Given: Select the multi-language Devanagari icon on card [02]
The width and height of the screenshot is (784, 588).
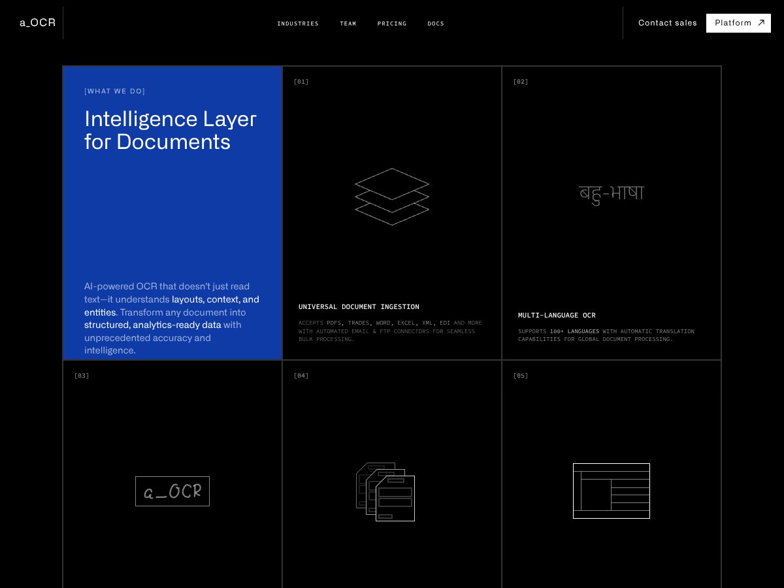Looking at the screenshot, I should [x=612, y=192].
